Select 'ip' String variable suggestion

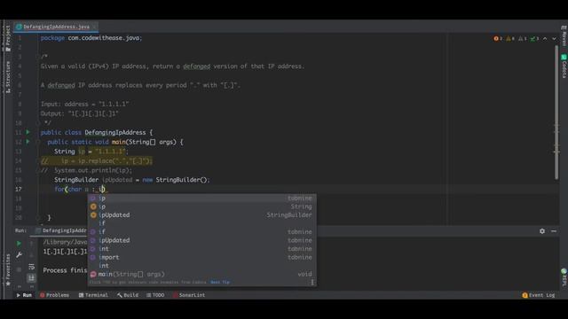(202, 206)
